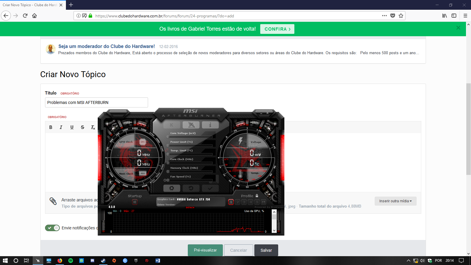Select profile slot 1 in Afterburner
The image size is (471, 265).
pos(231,202)
